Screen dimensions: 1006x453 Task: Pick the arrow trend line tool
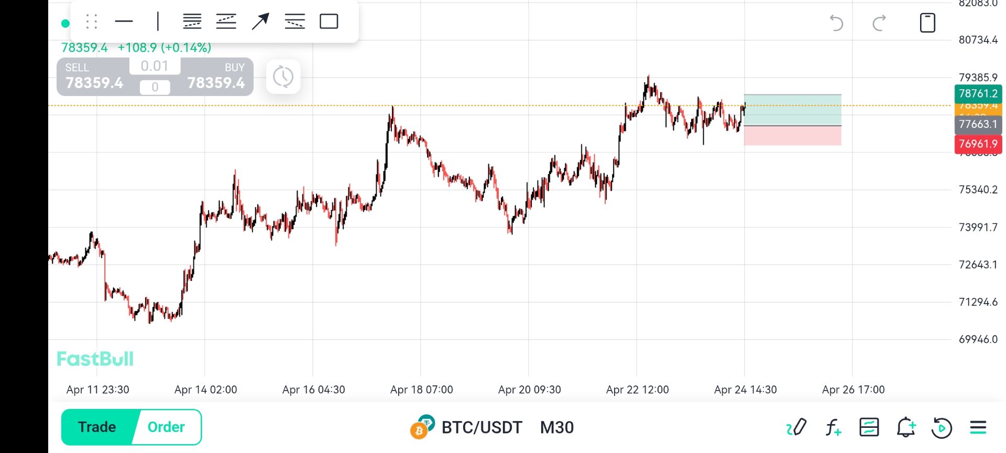coord(260,21)
